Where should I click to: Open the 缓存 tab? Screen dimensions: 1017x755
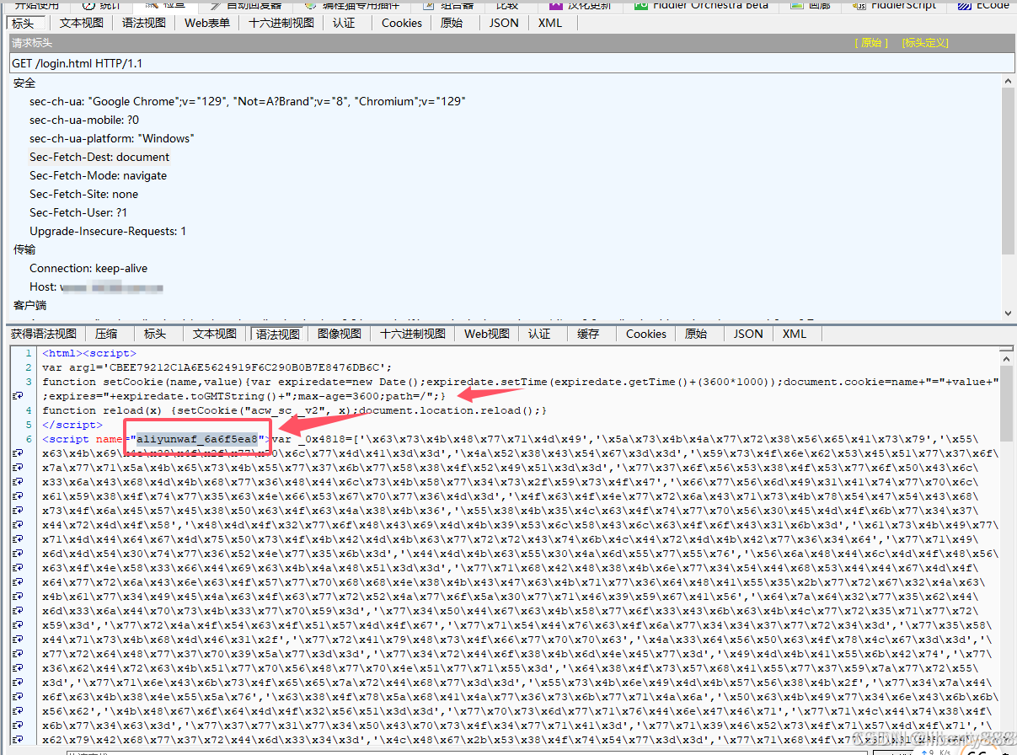click(588, 334)
